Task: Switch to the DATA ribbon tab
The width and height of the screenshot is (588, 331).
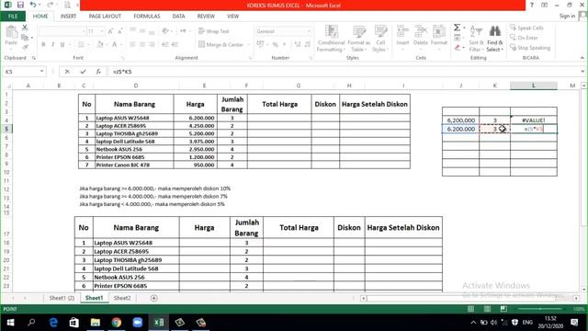Action: coord(178,17)
